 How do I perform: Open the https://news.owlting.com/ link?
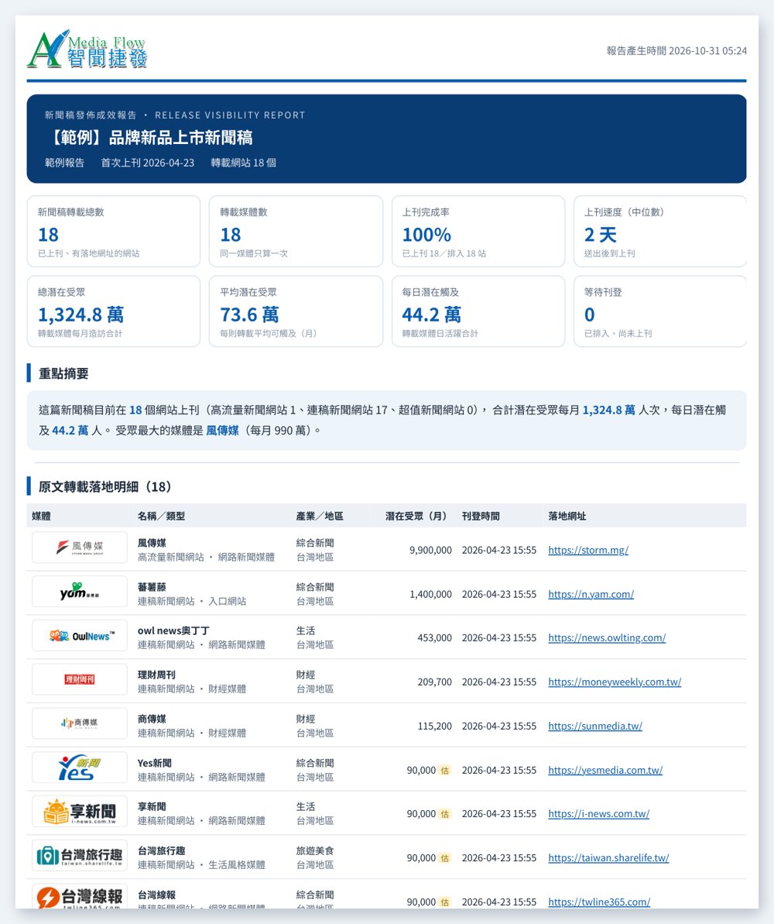607,637
